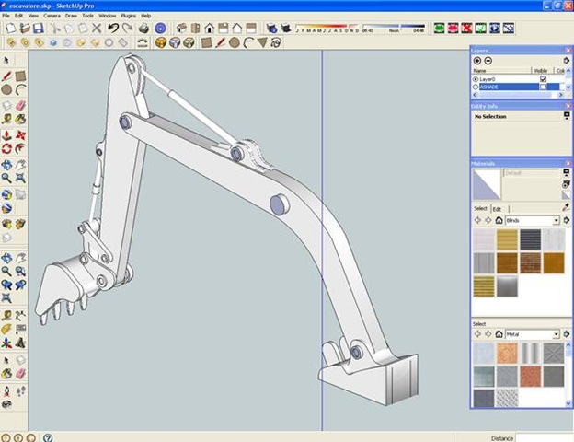Click the Print icon in toolbar
574x442 pixels.
[143, 29]
